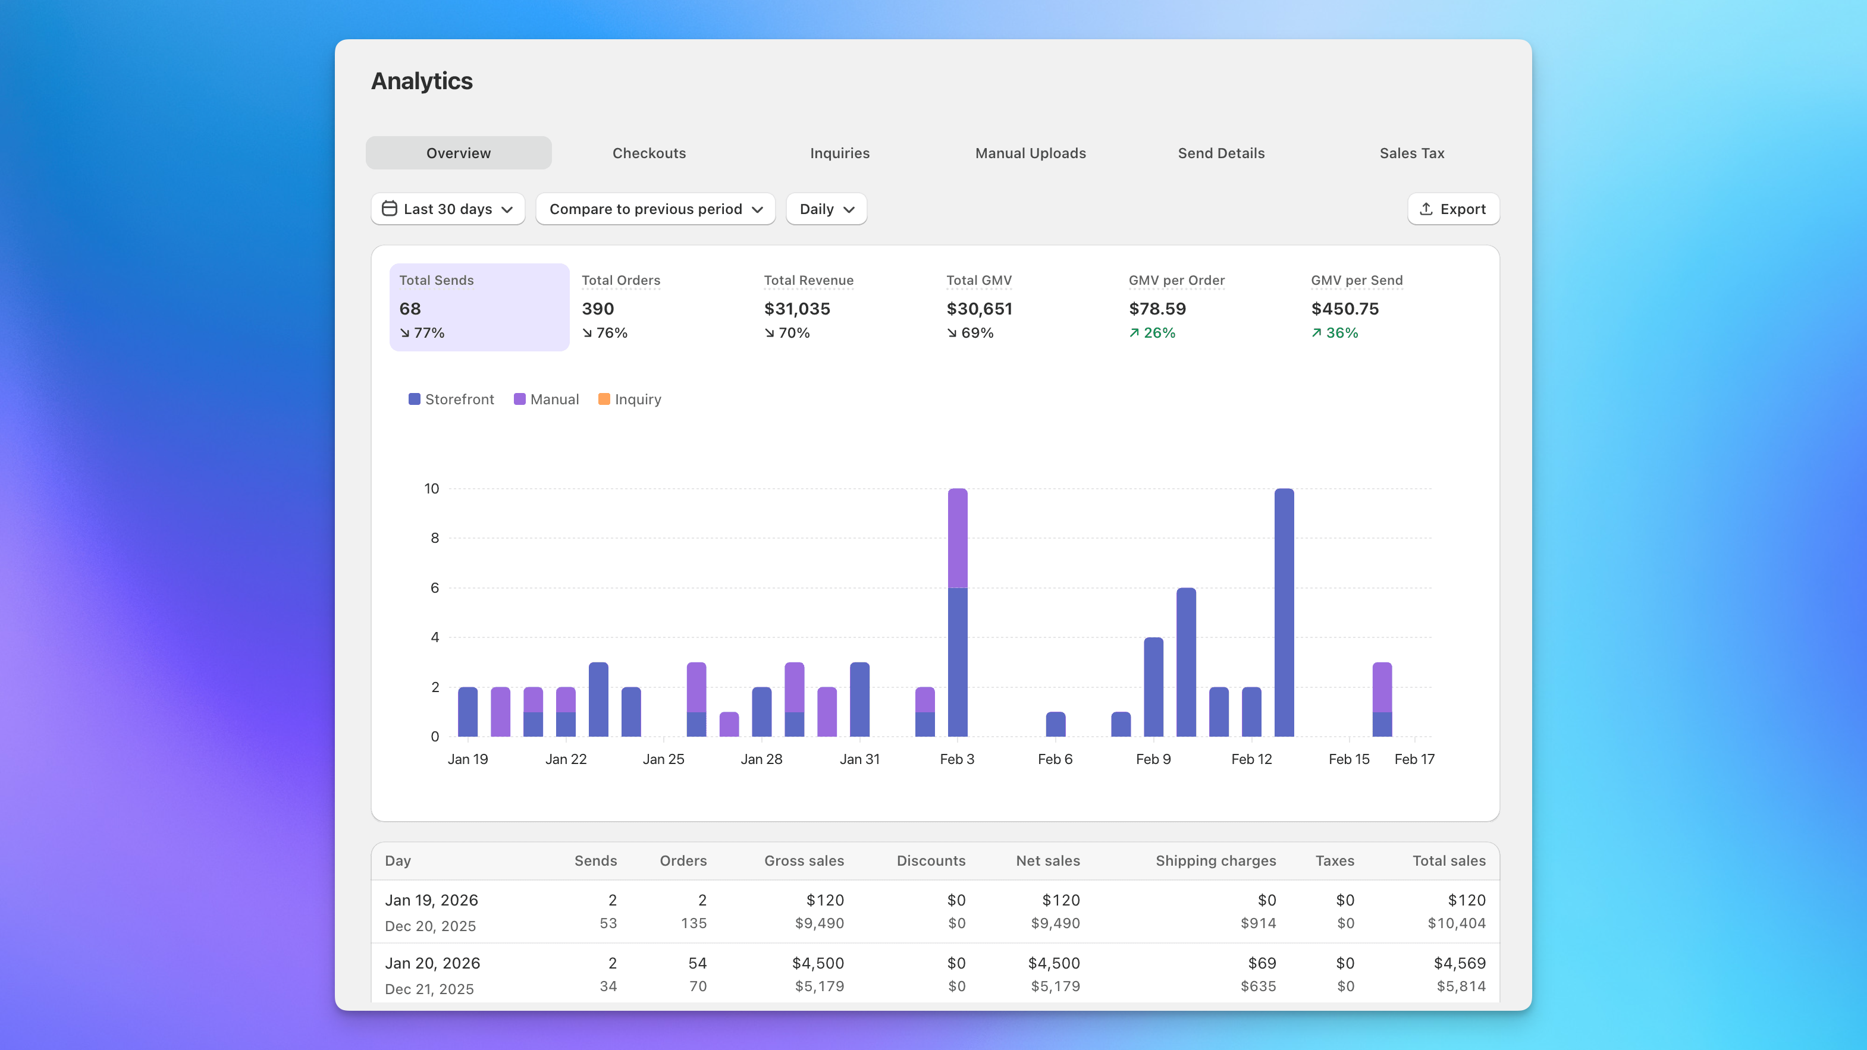Open the Send Details tab
Image resolution: width=1867 pixels, height=1050 pixels.
(x=1220, y=153)
